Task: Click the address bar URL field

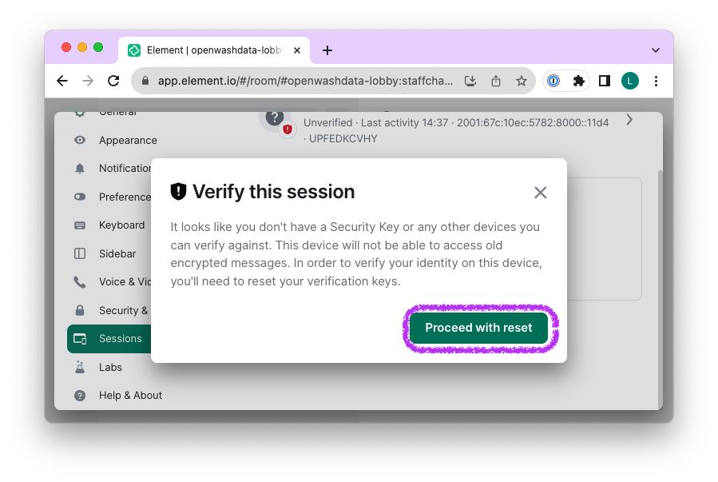Action: coord(305,81)
